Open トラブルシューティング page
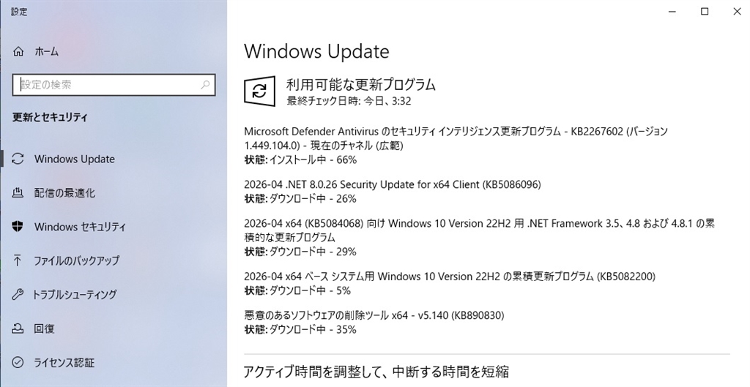This screenshot has height=387, width=750. (75, 295)
